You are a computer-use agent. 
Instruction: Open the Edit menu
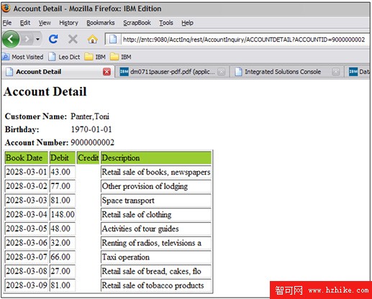tap(25, 23)
